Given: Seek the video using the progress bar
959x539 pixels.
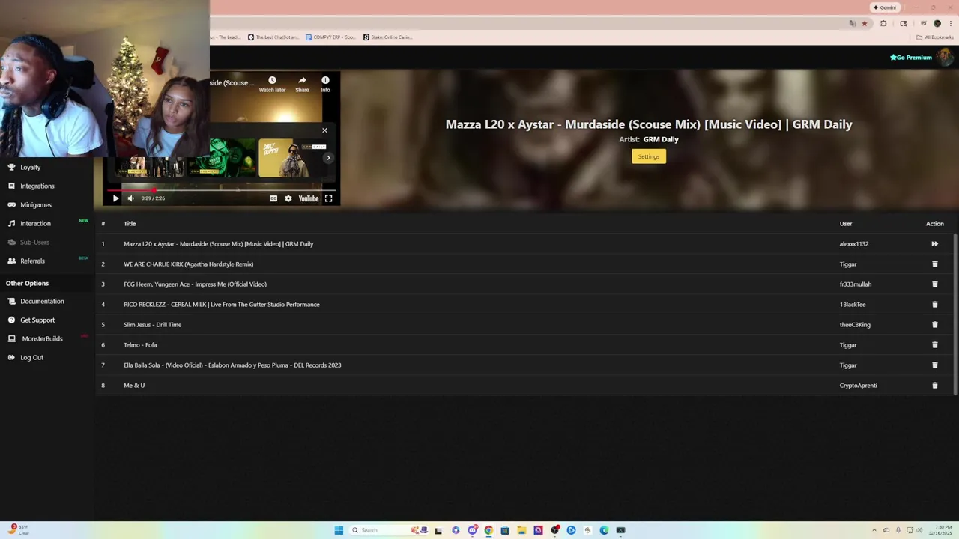Looking at the screenshot, I should pos(221,189).
